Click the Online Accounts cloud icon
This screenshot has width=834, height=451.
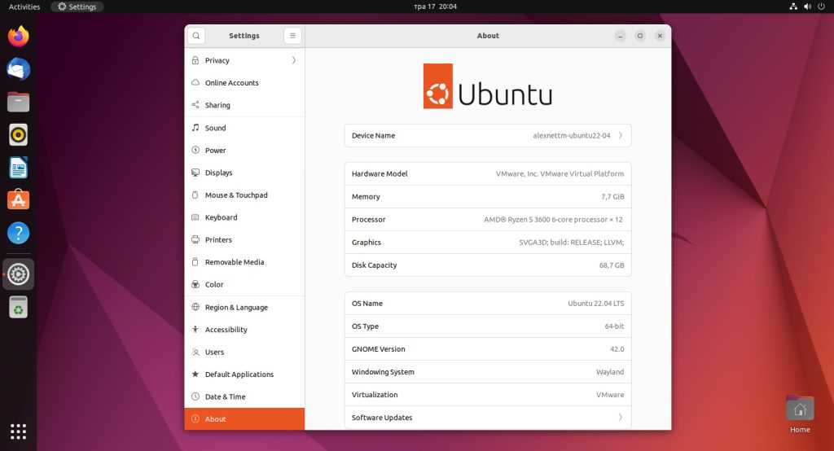coord(195,83)
